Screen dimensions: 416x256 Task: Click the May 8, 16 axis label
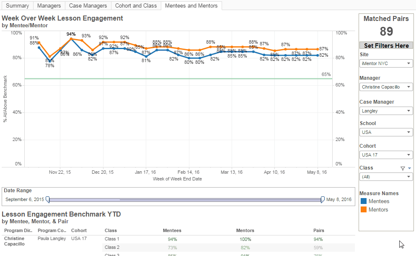(x=317, y=172)
